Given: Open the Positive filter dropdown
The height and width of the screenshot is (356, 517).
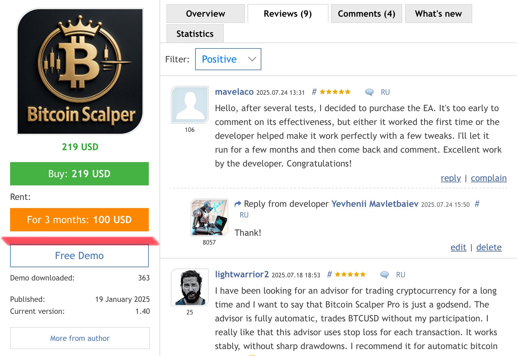Looking at the screenshot, I should pyautogui.click(x=228, y=59).
